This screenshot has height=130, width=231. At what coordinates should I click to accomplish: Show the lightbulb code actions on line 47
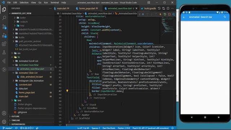(67, 91)
